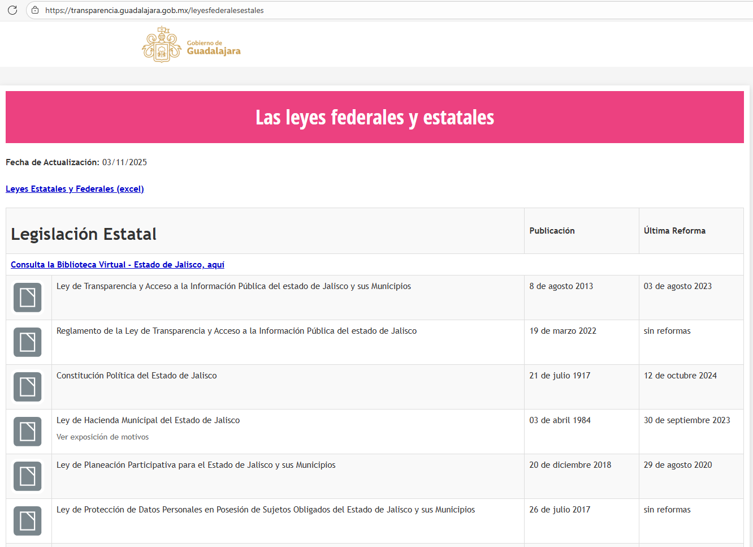Click the Gobierno de Guadalajara logo
753x547 pixels.
(191, 45)
